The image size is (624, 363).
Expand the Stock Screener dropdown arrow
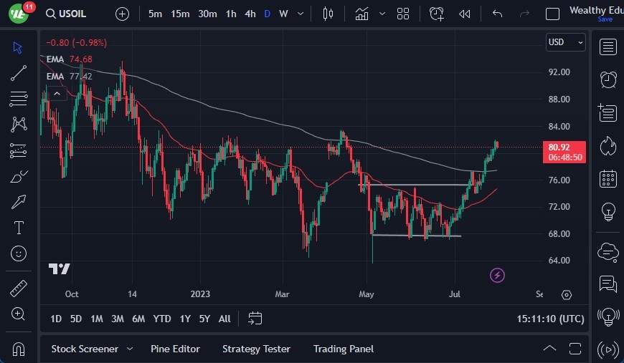pos(130,349)
